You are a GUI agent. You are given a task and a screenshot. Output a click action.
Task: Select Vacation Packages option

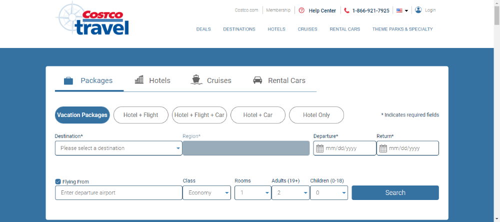[x=82, y=115]
